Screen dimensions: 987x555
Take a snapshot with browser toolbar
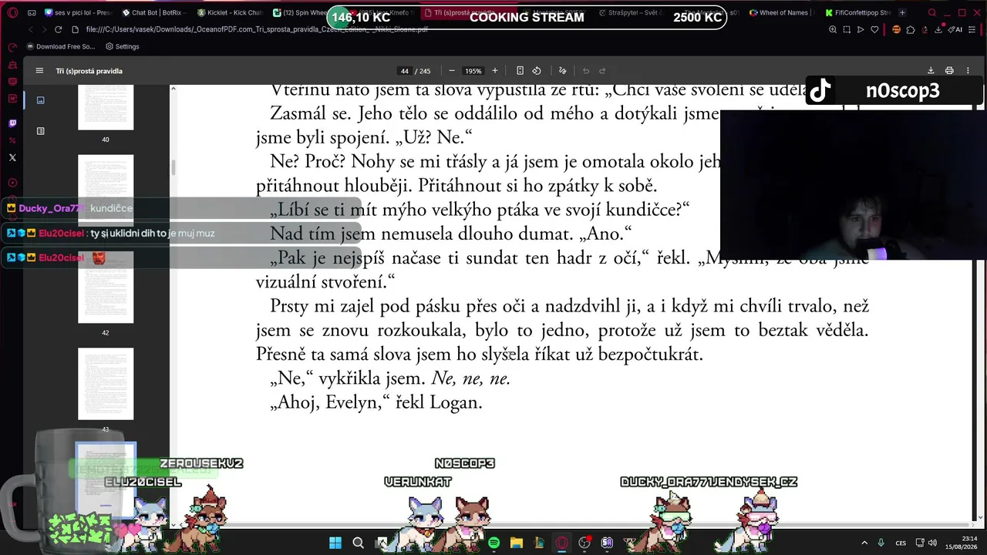click(847, 29)
